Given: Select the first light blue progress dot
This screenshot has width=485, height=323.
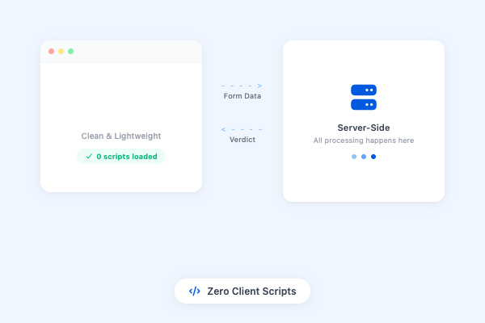Looking at the screenshot, I should (354, 157).
